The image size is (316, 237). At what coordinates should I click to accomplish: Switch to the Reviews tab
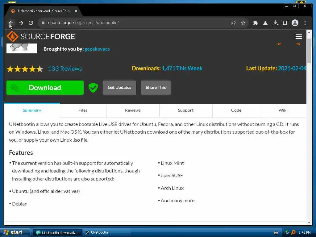[x=133, y=110]
